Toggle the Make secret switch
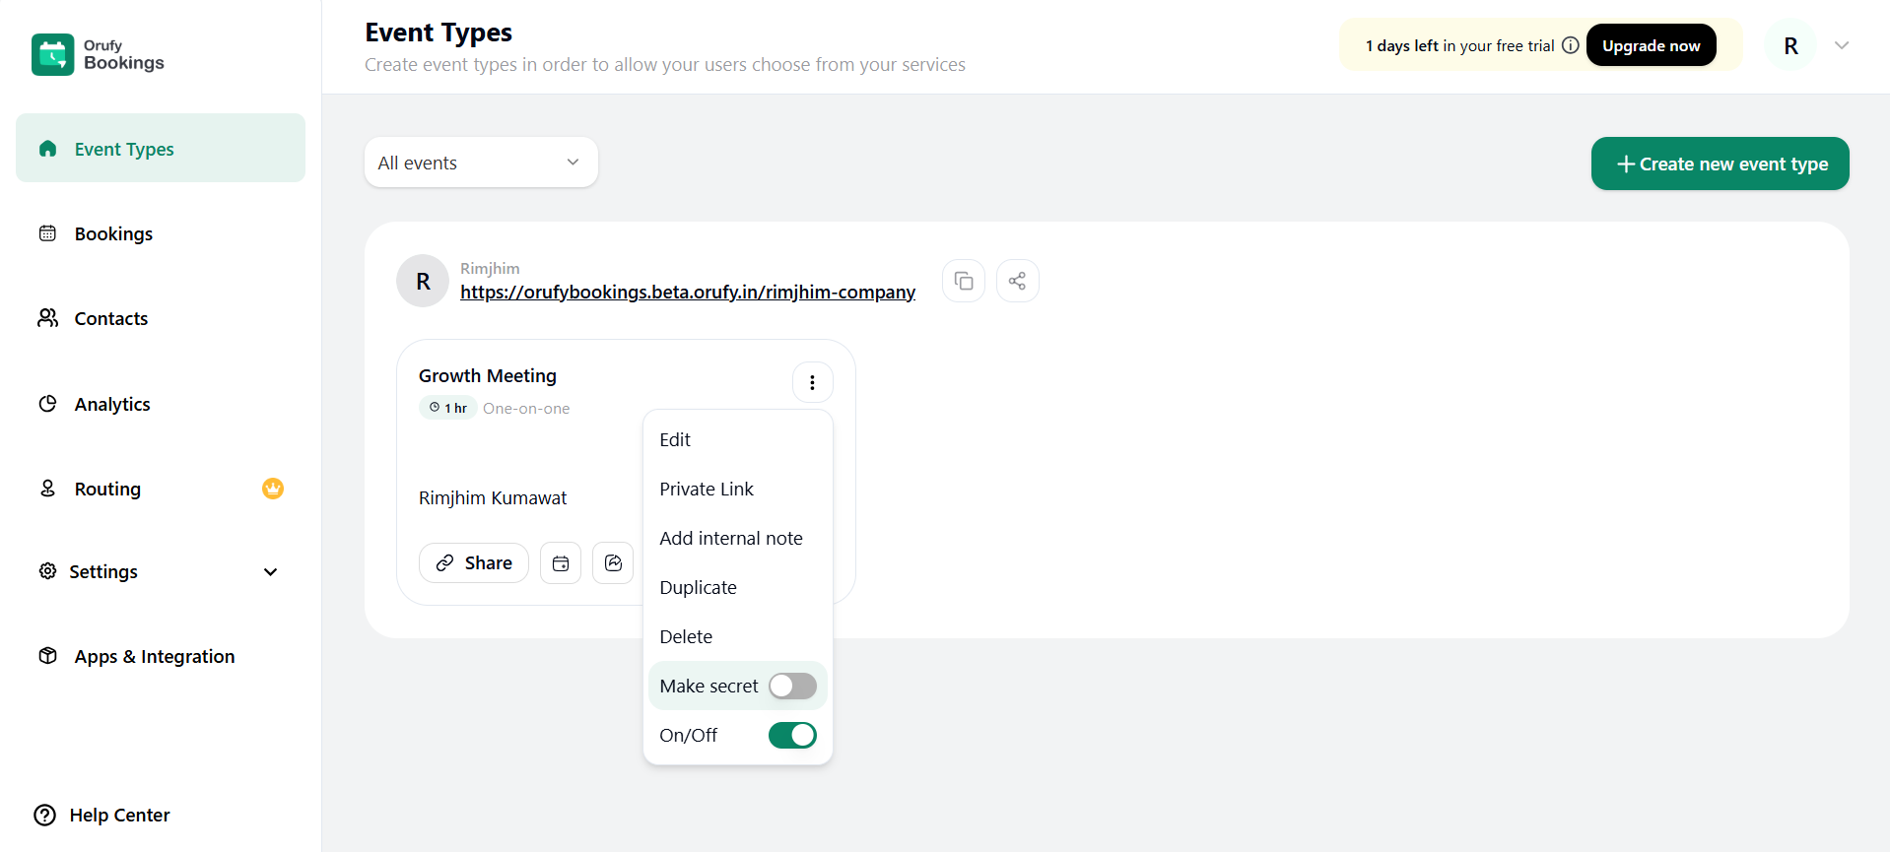The height and width of the screenshot is (852, 1890). click(792, 686)
